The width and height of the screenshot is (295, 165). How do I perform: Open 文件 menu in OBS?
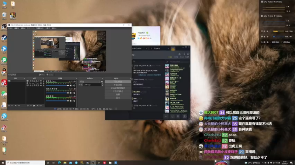pyautogui.click(x=10, y=28)
